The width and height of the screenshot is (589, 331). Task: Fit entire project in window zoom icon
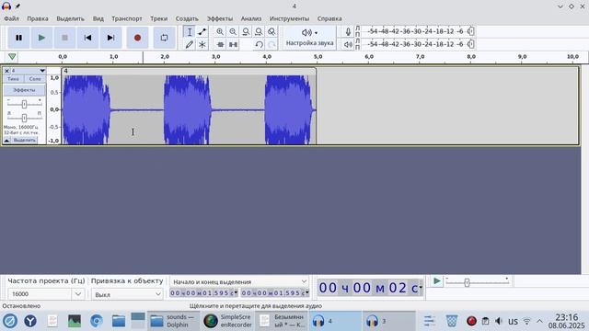(259, 32)
